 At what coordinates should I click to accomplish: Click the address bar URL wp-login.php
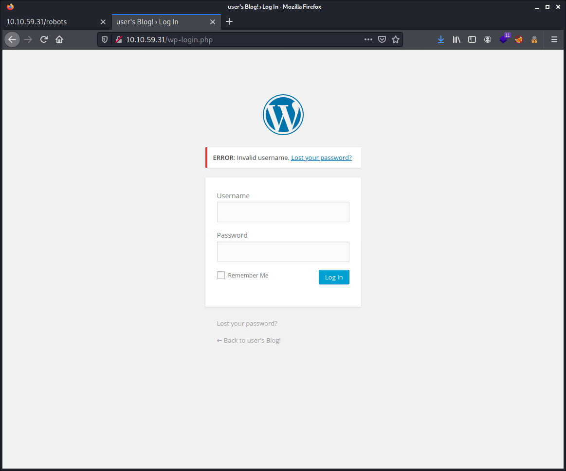coord(169,40)
